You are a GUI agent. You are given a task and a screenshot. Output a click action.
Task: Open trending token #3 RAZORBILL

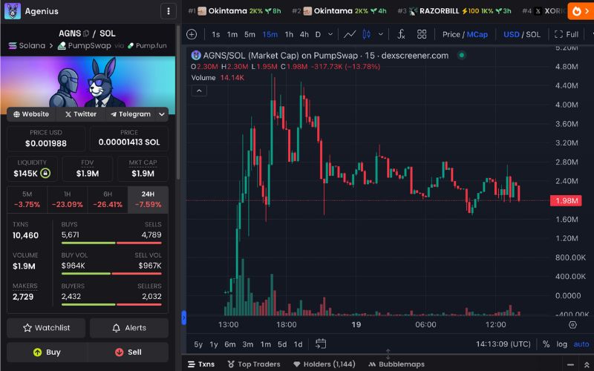click(x=454, y=11)
